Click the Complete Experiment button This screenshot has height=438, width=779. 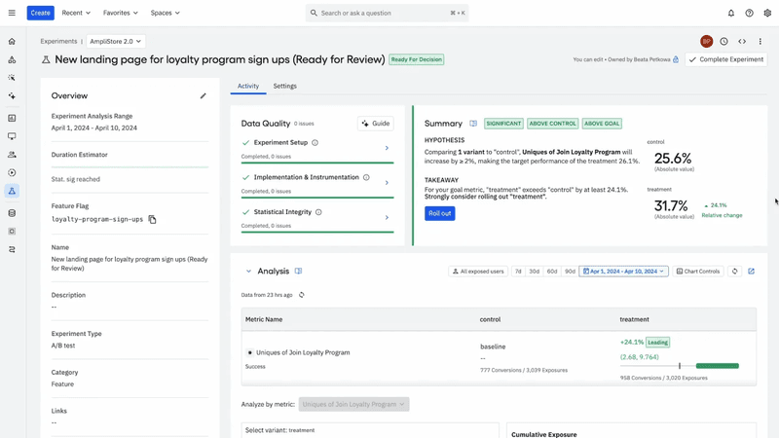[x=725, y=59]
